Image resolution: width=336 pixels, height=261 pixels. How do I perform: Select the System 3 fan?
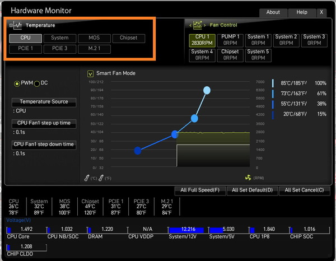[314, 40]
